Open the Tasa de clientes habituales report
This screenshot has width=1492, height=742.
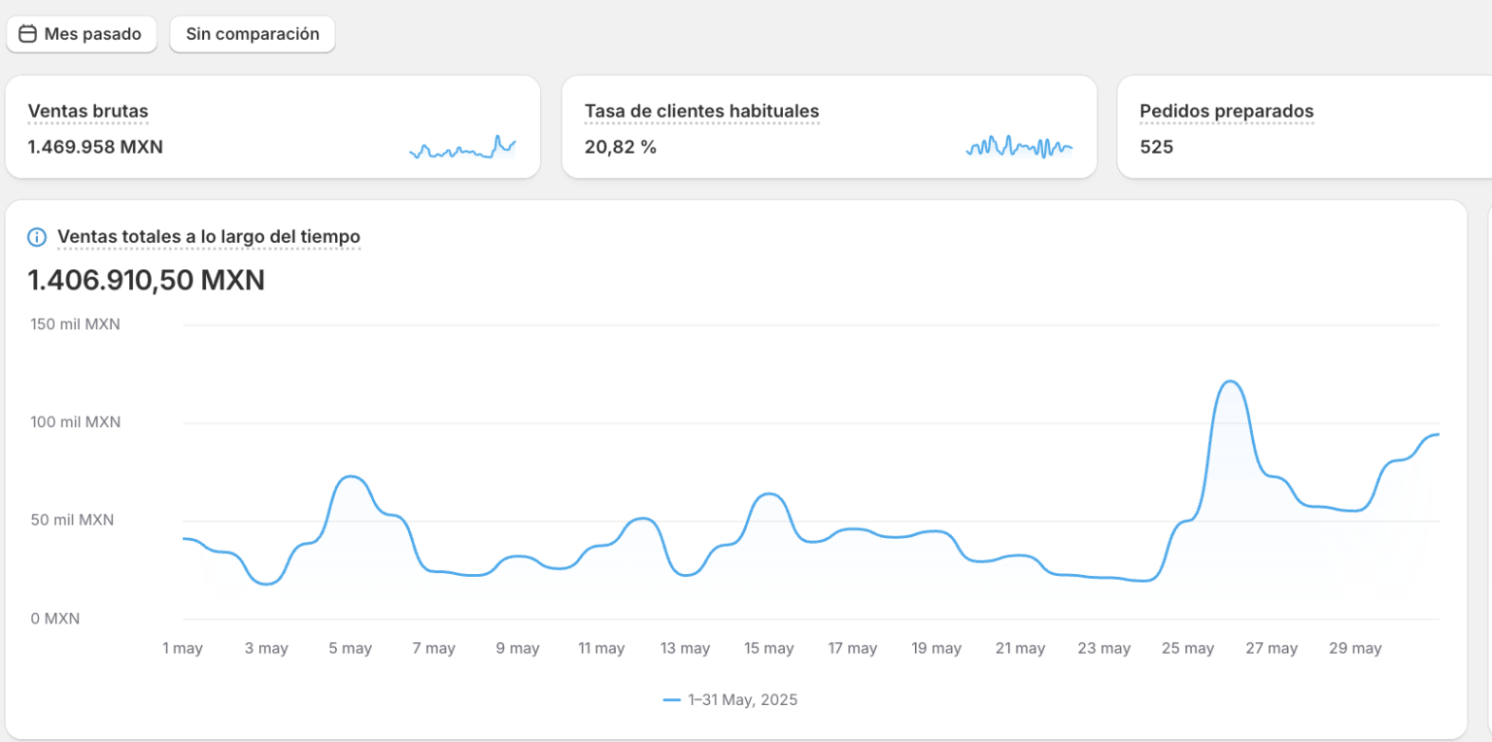[x=701, y=112]
